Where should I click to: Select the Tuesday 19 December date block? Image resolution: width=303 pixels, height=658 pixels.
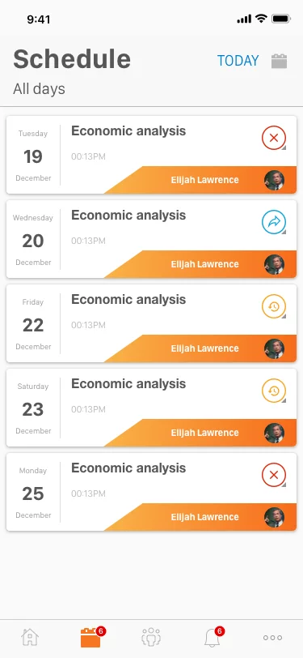[x=33, y=156]
